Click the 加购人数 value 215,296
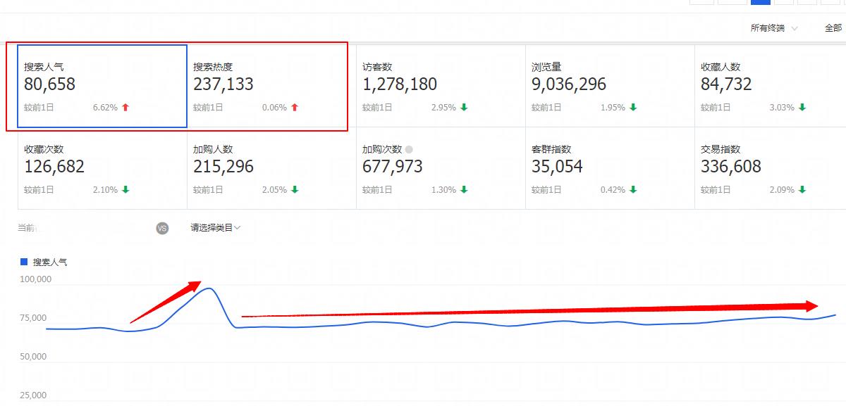Viewport: 846px width, 406px height. [x=223, y=167]
